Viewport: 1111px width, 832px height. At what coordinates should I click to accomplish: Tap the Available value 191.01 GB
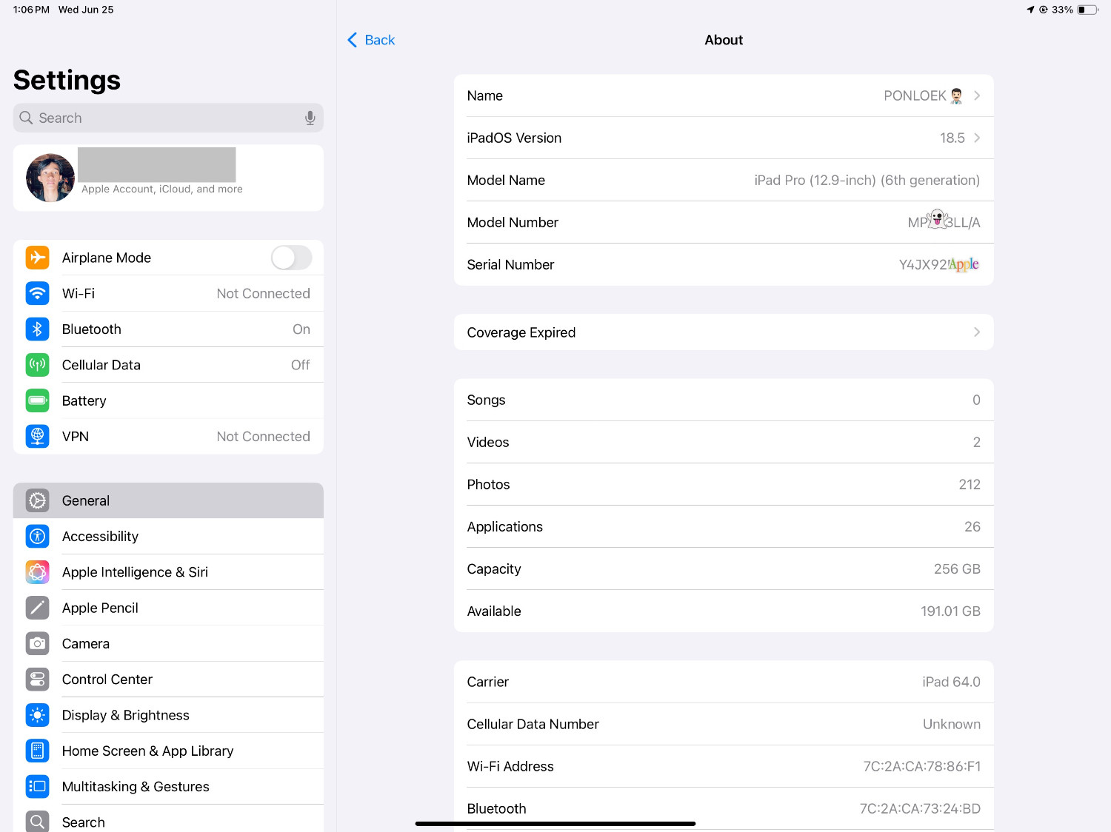950,611
